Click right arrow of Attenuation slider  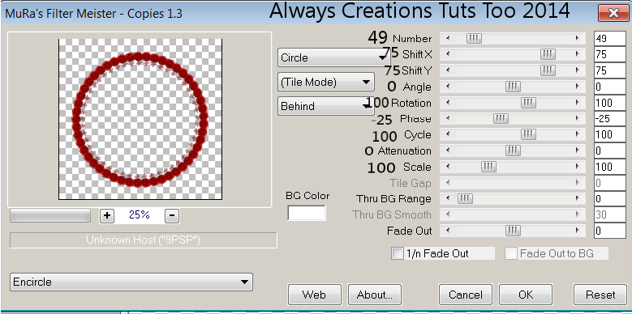[x=577, y=151]
